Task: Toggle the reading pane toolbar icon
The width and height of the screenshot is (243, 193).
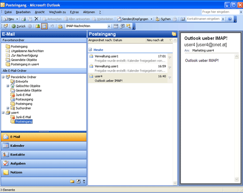Action: click(x=44, y=26)
